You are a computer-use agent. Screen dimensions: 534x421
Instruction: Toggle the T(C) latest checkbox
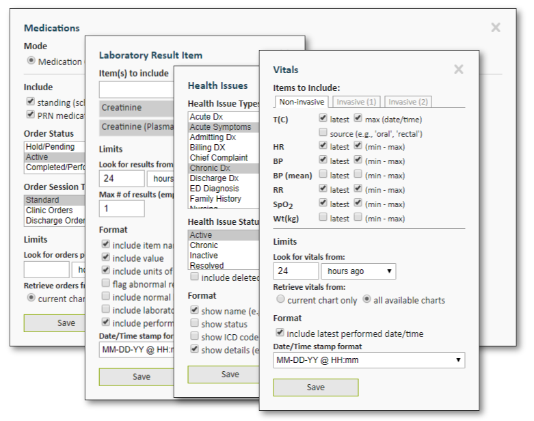pyautogui.click(x=323, y=118)
